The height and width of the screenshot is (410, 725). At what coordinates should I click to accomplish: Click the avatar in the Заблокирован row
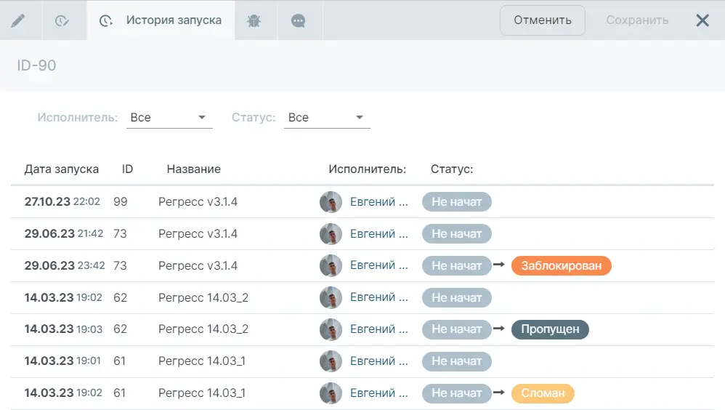tap(331, 266)
